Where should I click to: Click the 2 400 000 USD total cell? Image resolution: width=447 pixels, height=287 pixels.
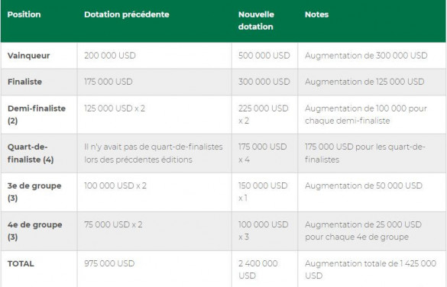click(x=258, y=269)
